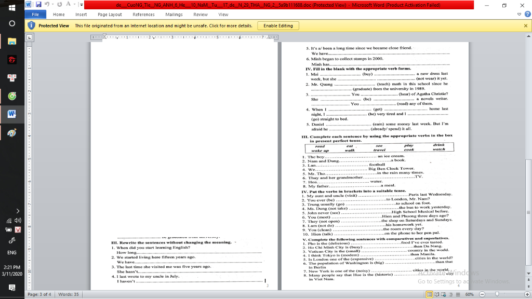Click scroll up arrow of vertical scrollbar

tap(528, 36)
